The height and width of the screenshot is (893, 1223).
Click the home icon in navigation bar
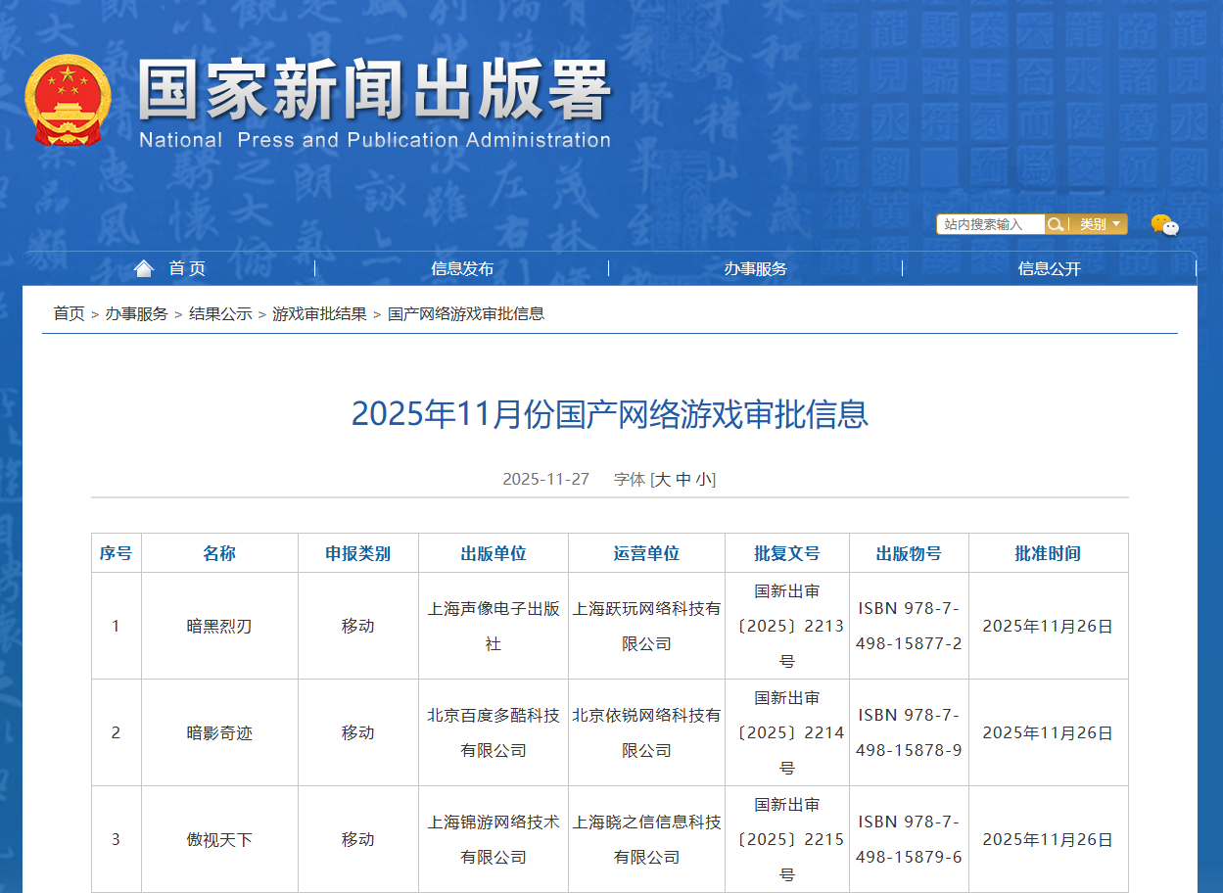[x=144, y=268]
